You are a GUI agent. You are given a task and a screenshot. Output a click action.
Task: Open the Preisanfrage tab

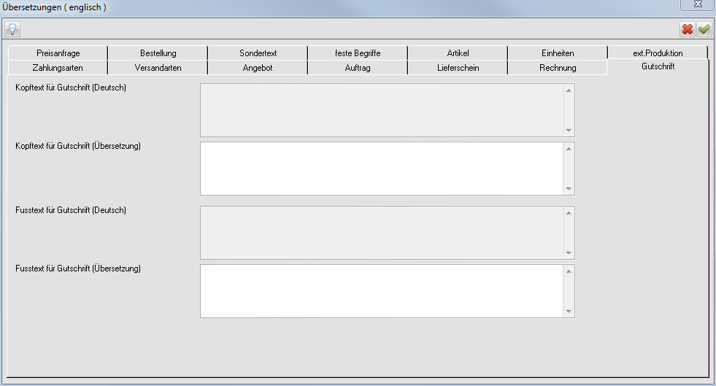pos(58,53)
